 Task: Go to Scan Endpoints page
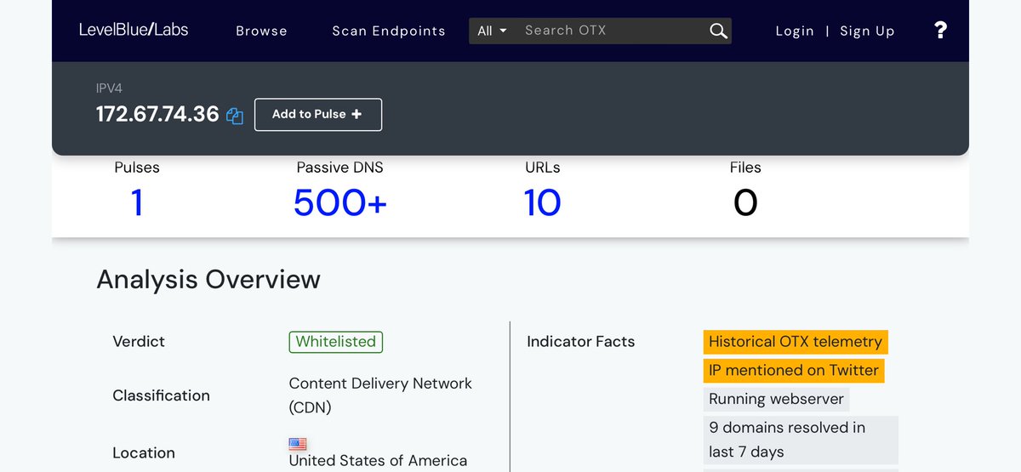(388, 31)
